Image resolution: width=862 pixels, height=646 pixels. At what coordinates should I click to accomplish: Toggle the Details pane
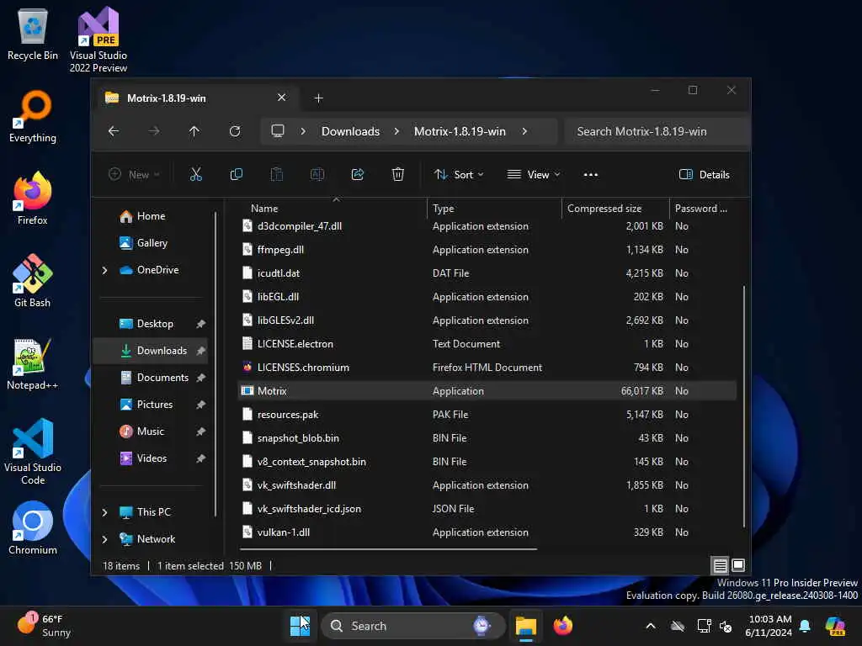705,175
